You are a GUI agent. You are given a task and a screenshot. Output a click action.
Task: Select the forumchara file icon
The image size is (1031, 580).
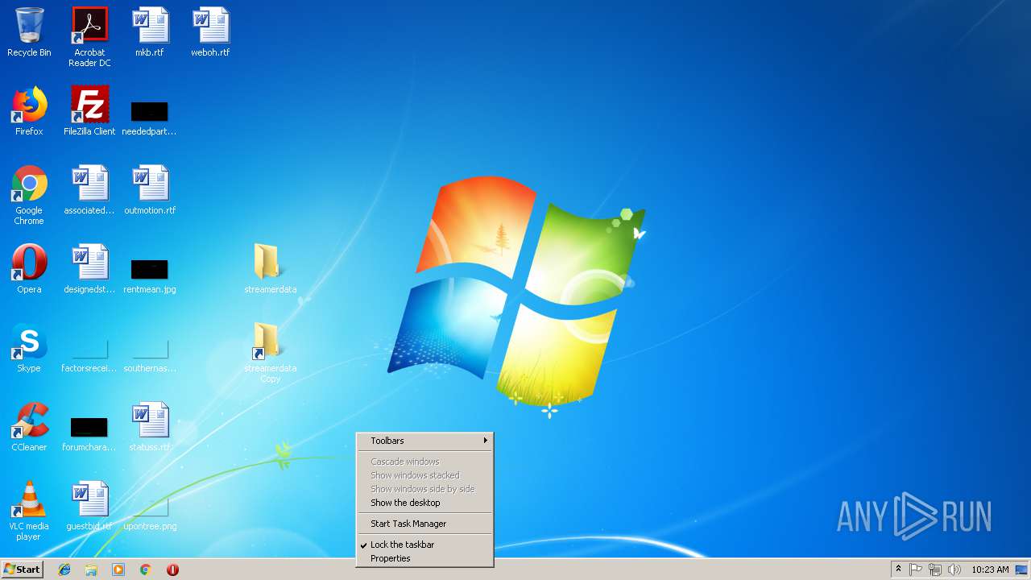[89, 433]
